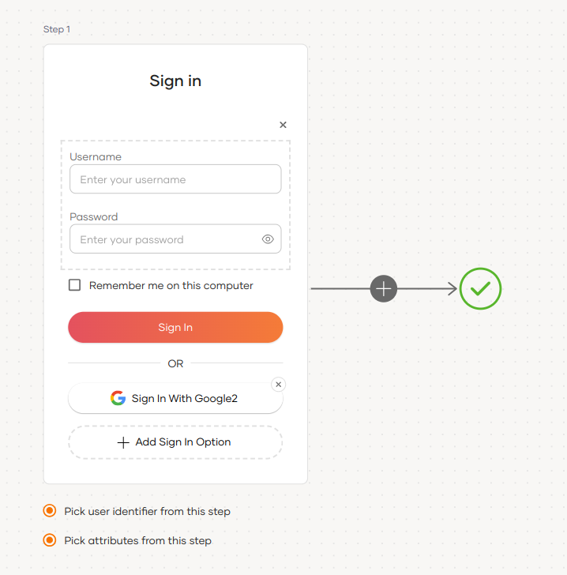Check Remember me on this computer

(x=75, y=285)
